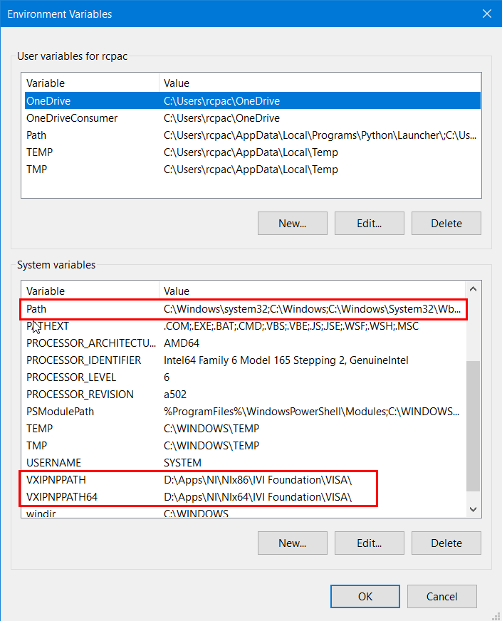502x621 pixels.
Task: Click the AMD64 value cell
Action: 182,343
